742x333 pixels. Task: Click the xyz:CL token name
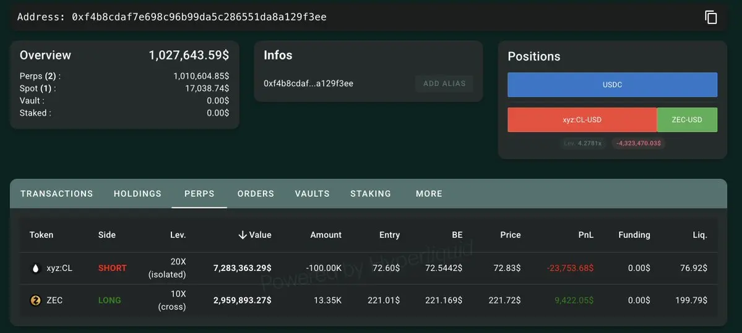coord(59,268)
